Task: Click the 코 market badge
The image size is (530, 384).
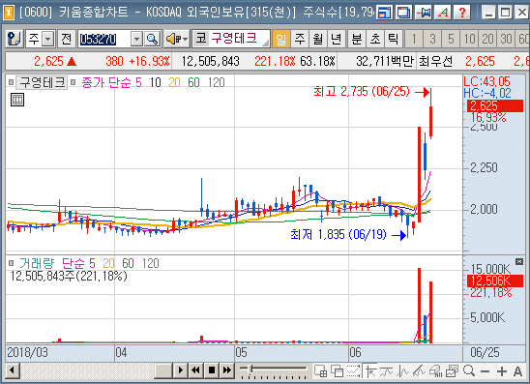Action: coord(201,38)
